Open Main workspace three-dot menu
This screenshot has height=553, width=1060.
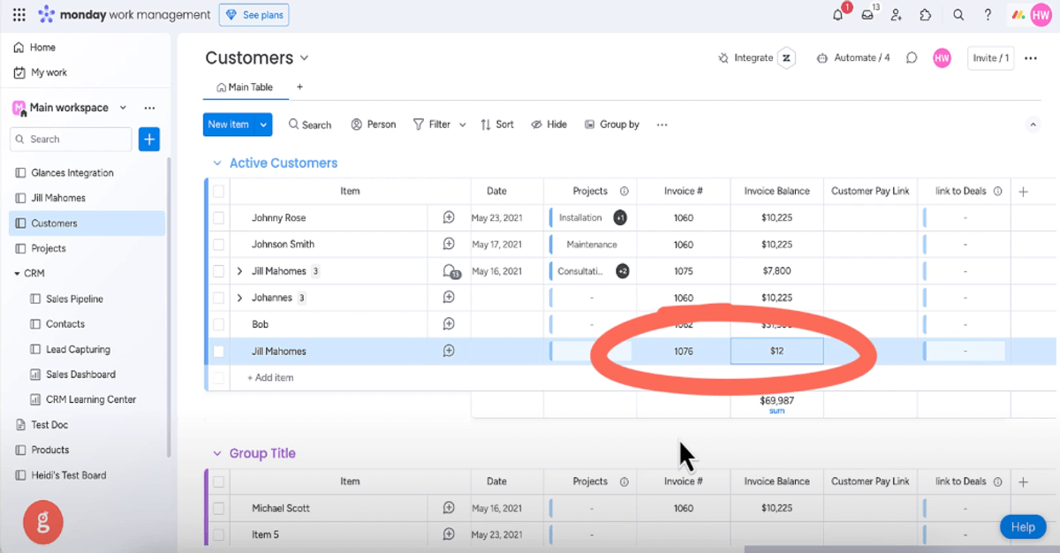[x=149, y=108]
